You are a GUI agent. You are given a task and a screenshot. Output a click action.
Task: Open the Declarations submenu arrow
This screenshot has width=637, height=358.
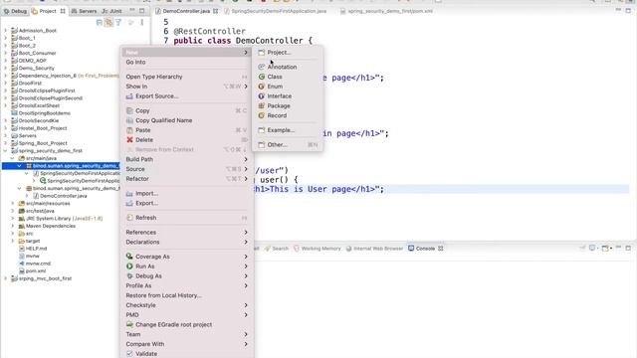[246, 242]
